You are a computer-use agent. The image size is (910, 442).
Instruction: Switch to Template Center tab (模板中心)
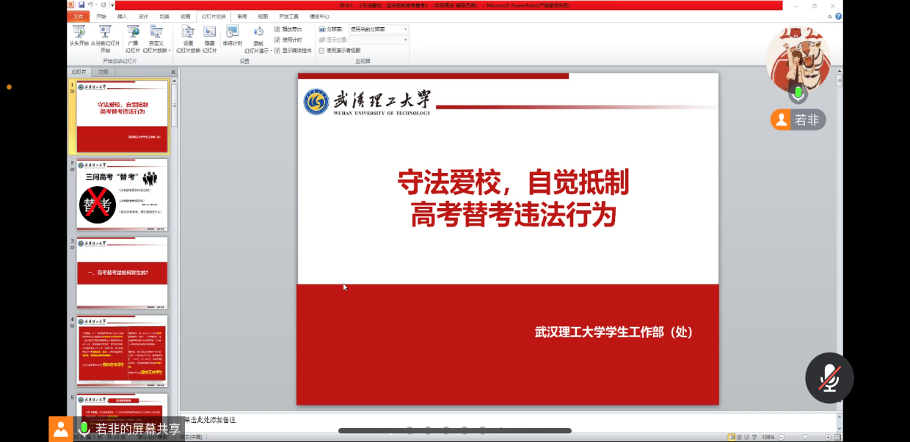319,16
